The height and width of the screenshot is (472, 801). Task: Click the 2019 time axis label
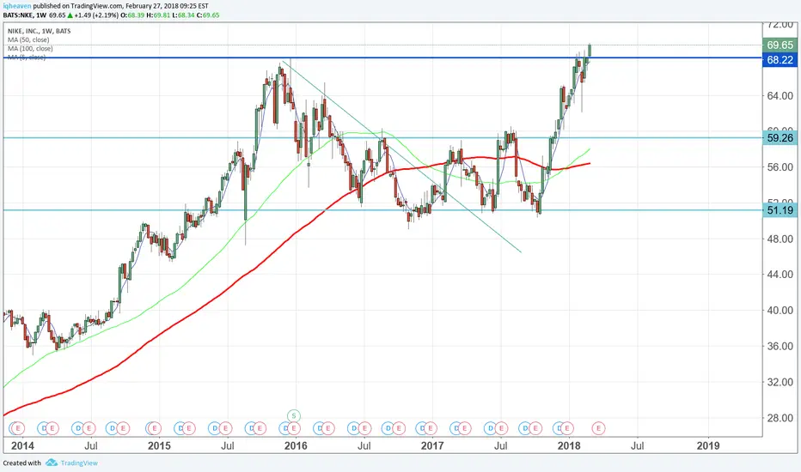pos(708,446)
